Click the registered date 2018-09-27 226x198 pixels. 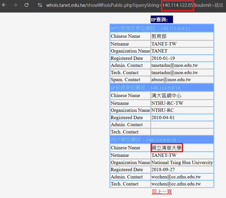182,170
